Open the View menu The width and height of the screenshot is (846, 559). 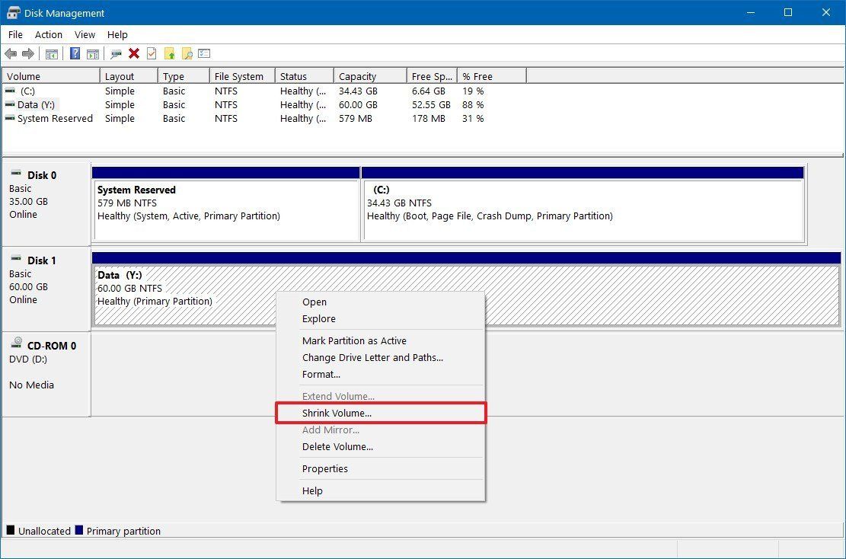click(85, 34)
